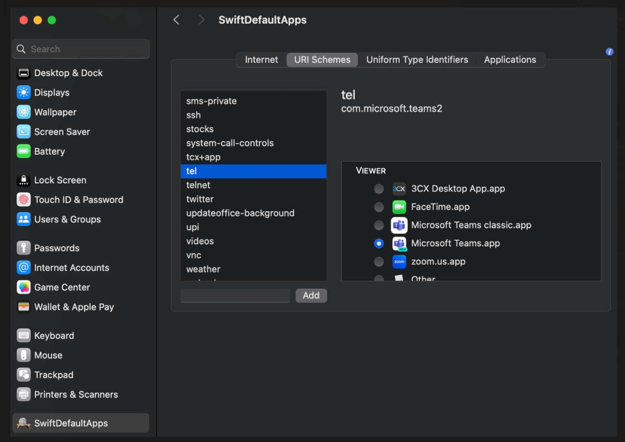This screenshot has width=625, height=442.
Task: Click the search magnifying glass icon
Action: pyautogui.click(x=21, y=49)
